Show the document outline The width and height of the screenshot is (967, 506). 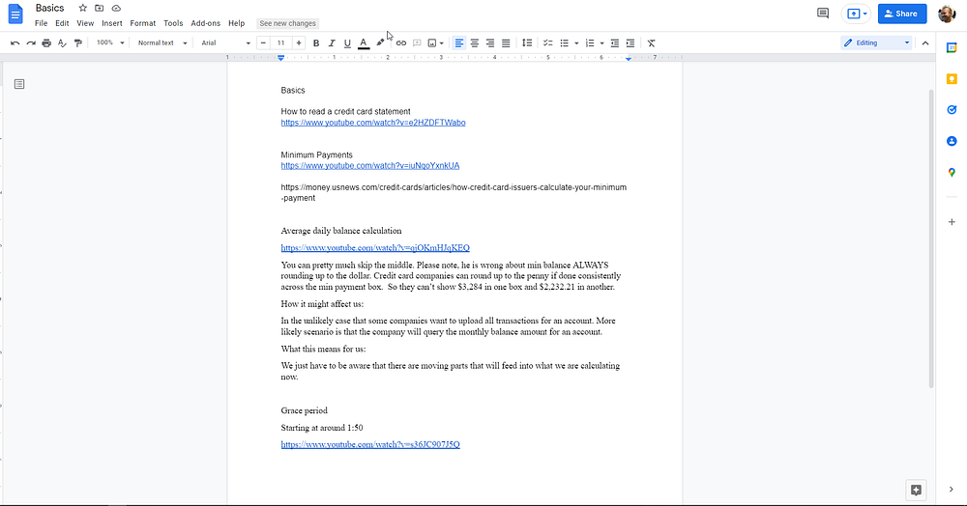[x=19, y=84]
